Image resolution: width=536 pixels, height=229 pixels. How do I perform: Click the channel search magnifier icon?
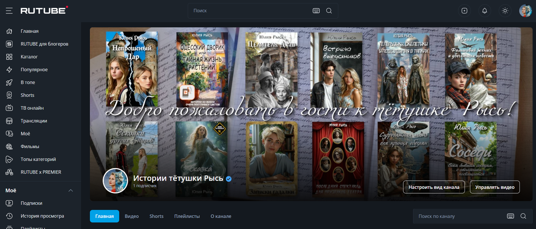click(523, 216)
